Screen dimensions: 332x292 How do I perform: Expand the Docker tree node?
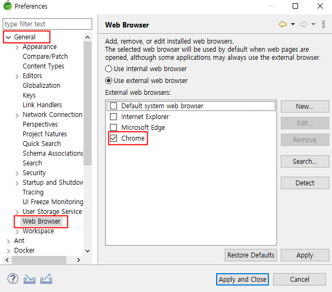pos(8,251)
